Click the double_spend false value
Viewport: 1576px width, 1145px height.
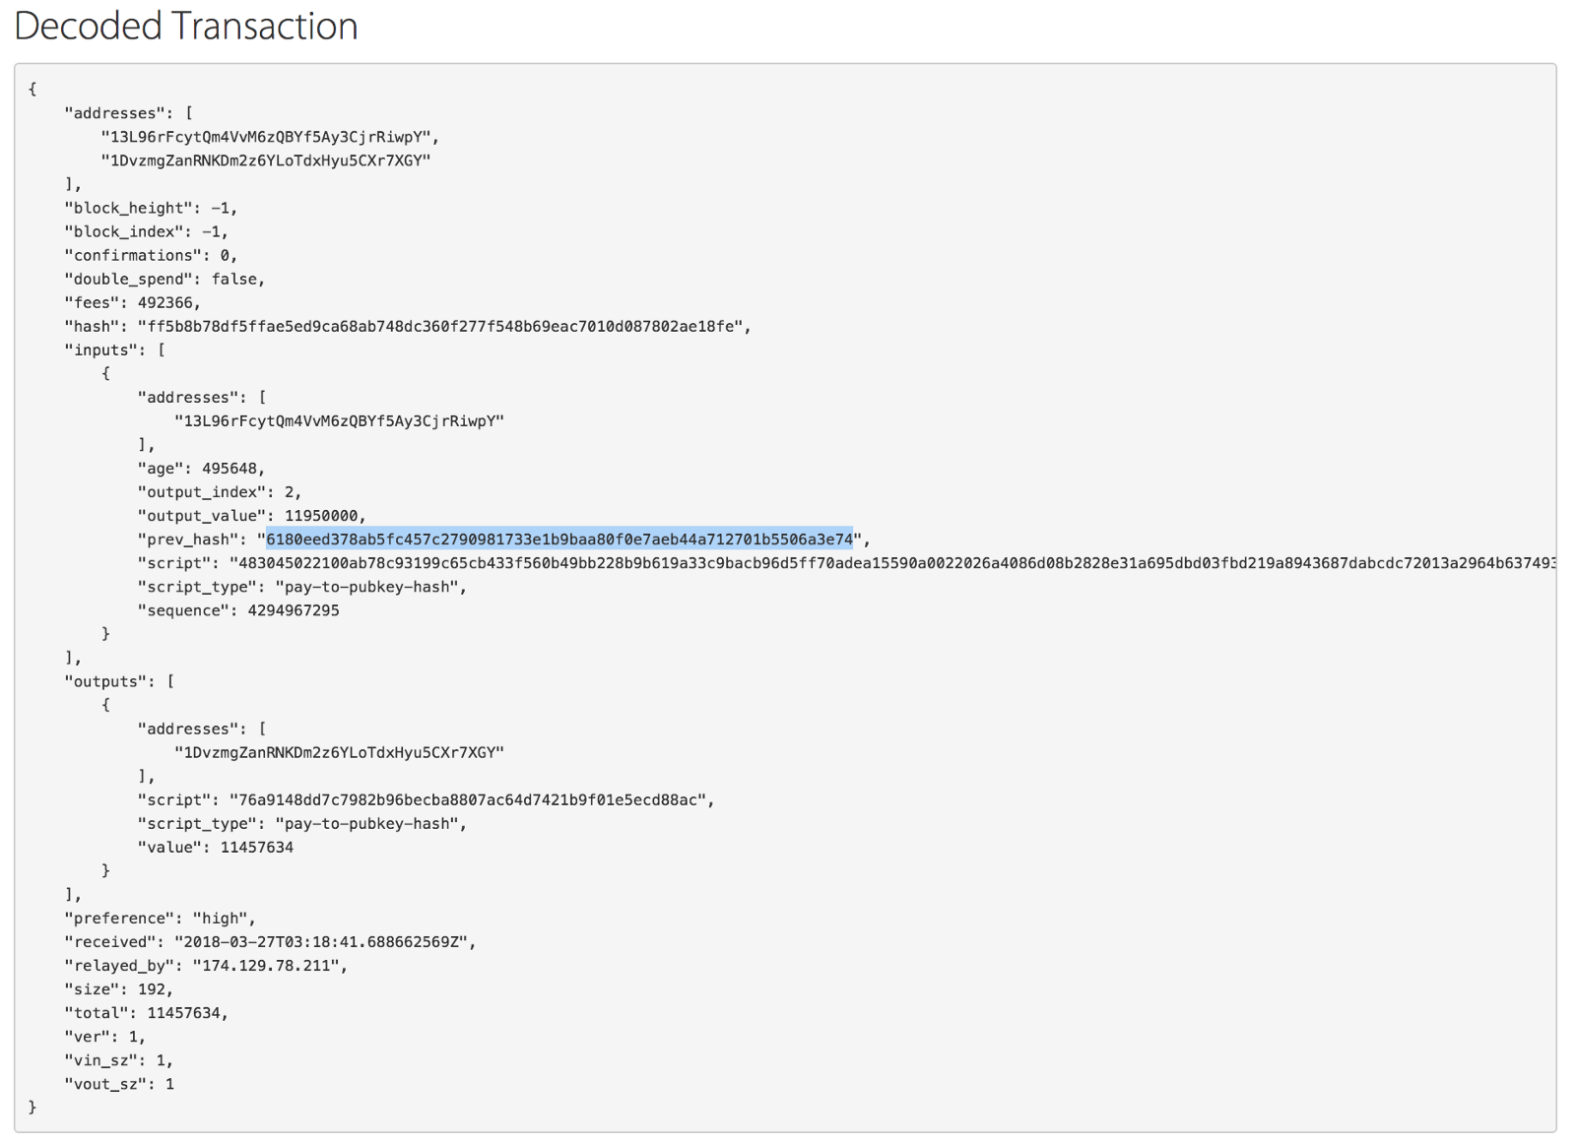[x=236, y=279]
